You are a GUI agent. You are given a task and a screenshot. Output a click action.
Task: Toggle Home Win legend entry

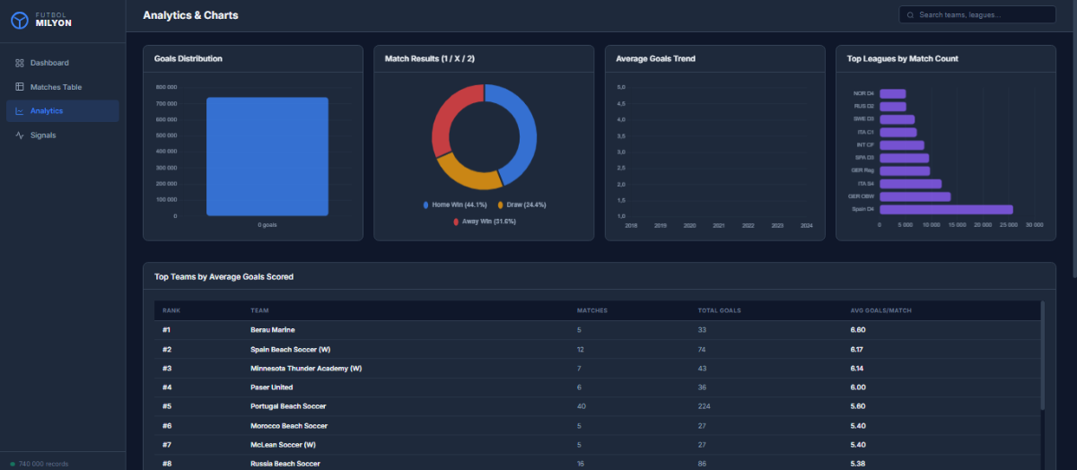click(454, 205)
